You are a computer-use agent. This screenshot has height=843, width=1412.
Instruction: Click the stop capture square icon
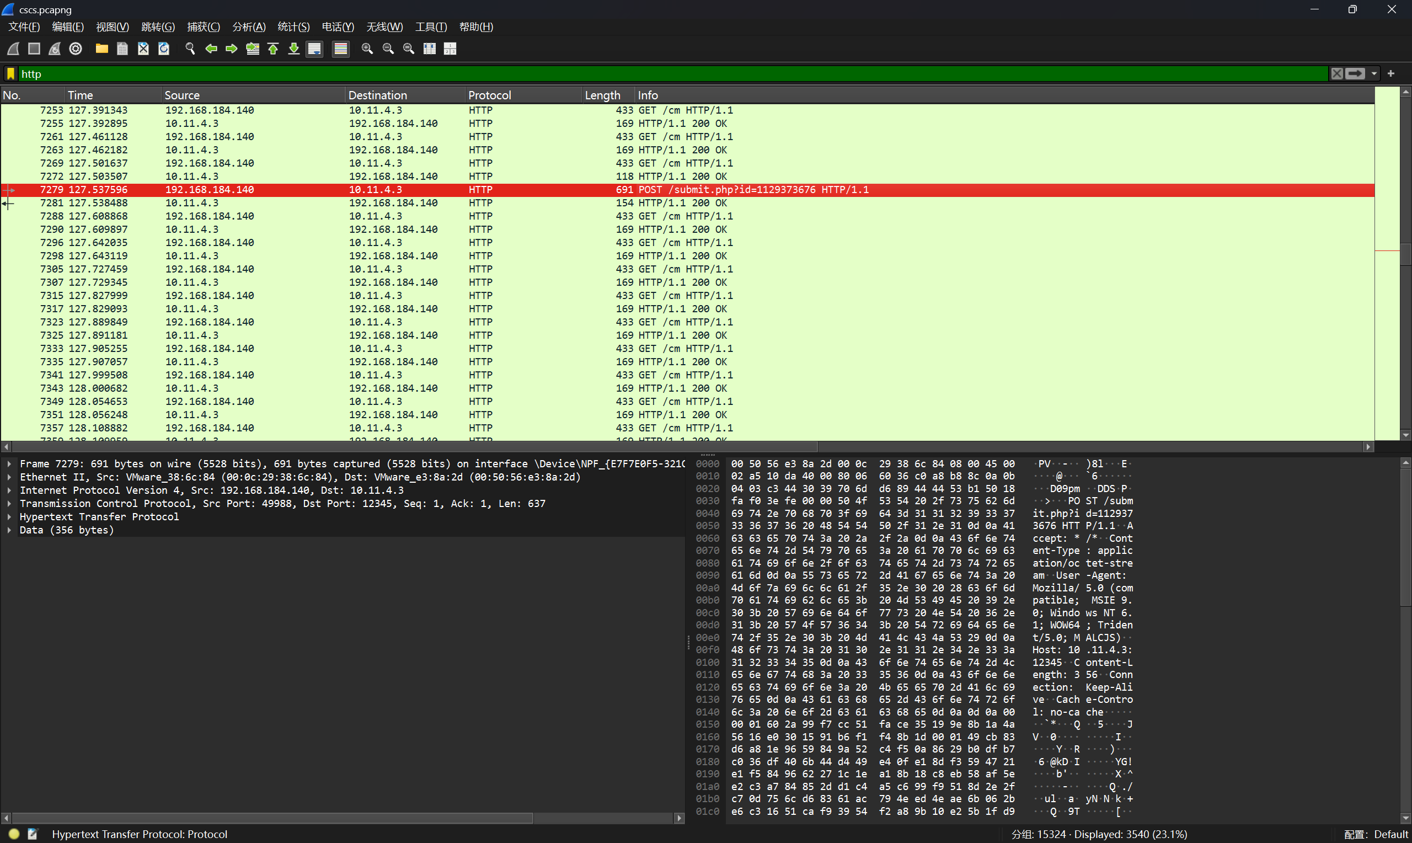click(34, 49)
